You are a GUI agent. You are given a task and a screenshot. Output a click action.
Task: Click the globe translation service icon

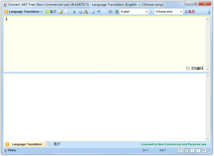coord(117,12)
